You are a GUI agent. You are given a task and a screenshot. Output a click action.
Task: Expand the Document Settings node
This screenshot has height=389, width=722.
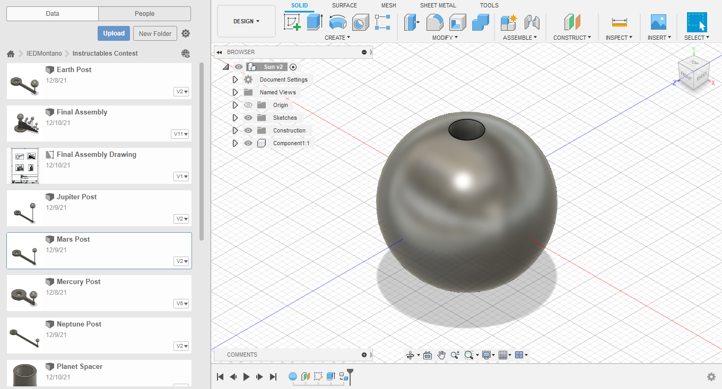click(236, 79)
